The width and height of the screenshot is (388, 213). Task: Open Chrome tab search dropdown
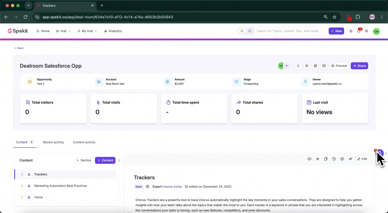28,6
